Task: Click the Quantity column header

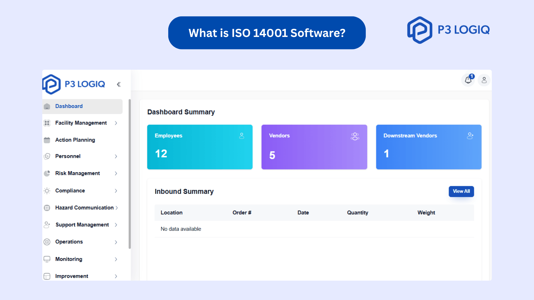Action: coord(357,213)
